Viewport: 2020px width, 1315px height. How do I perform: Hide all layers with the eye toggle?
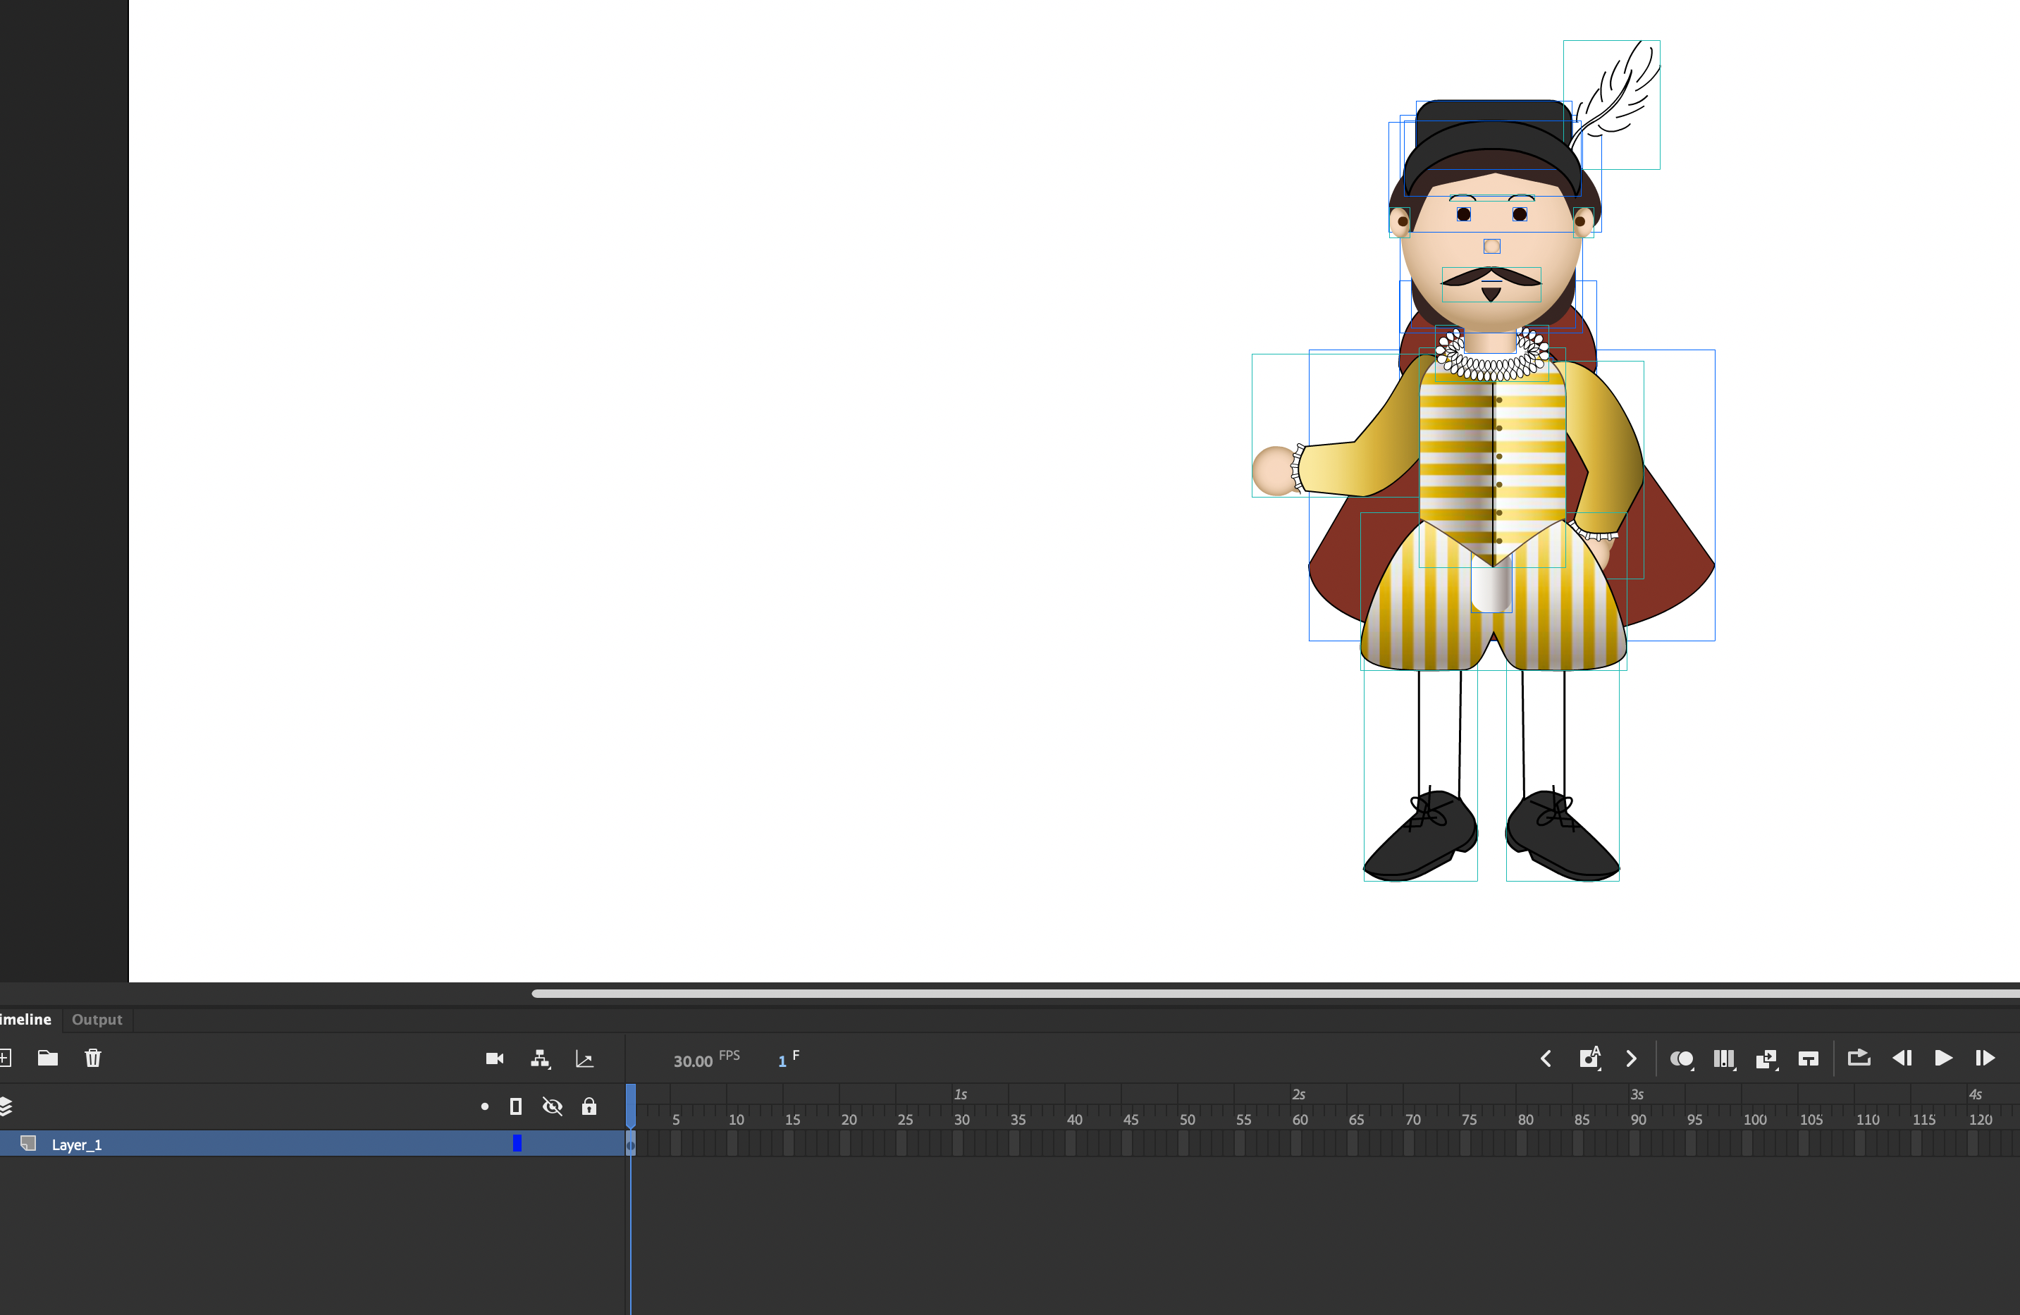click(553, 1106)
